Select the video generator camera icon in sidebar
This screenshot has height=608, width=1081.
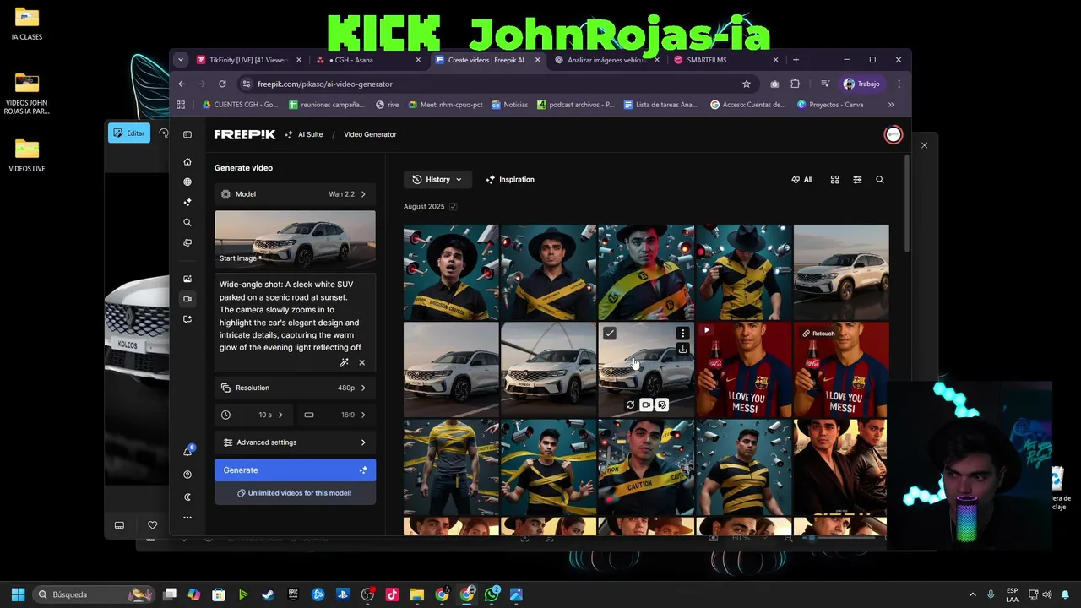coord(187,299)
